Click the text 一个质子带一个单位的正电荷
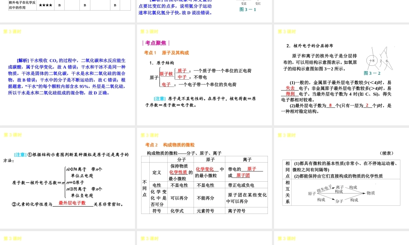 pyautogui.click(x=222, y=71)
